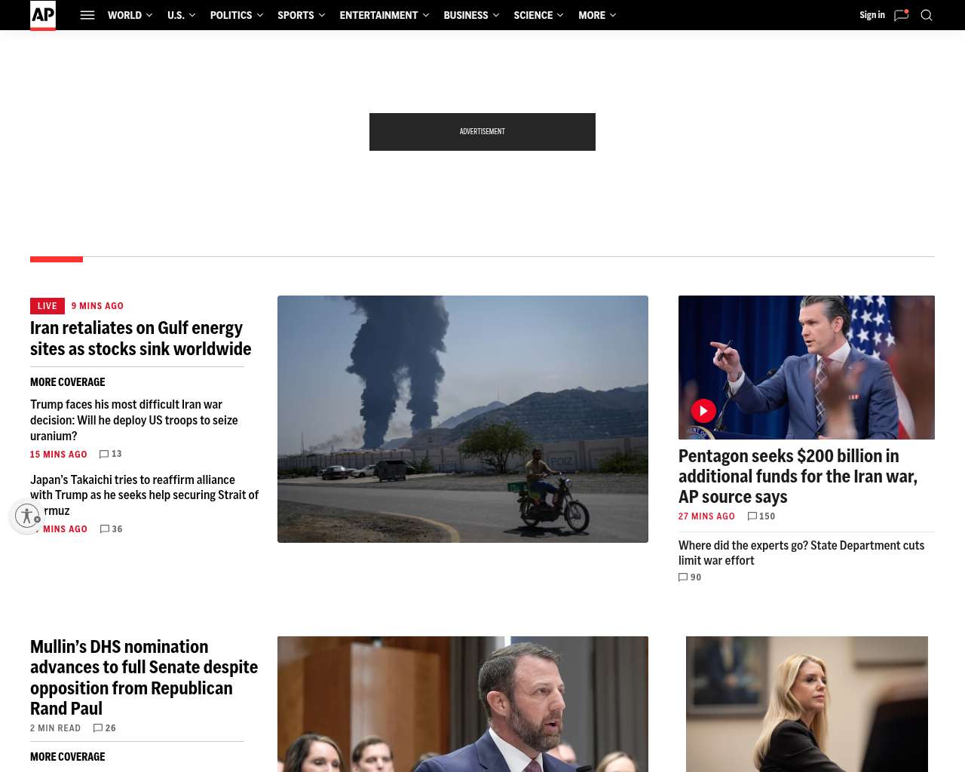Open the Entertainment section
Image resolution: width=965 pixels, height=772 pixels.
pyautogui.click(x=378, y=15)
